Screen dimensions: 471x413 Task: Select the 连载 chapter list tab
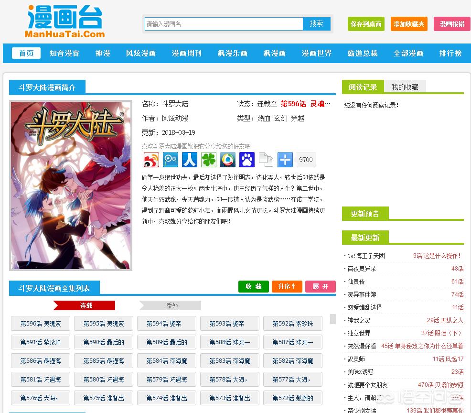point(85,305)
